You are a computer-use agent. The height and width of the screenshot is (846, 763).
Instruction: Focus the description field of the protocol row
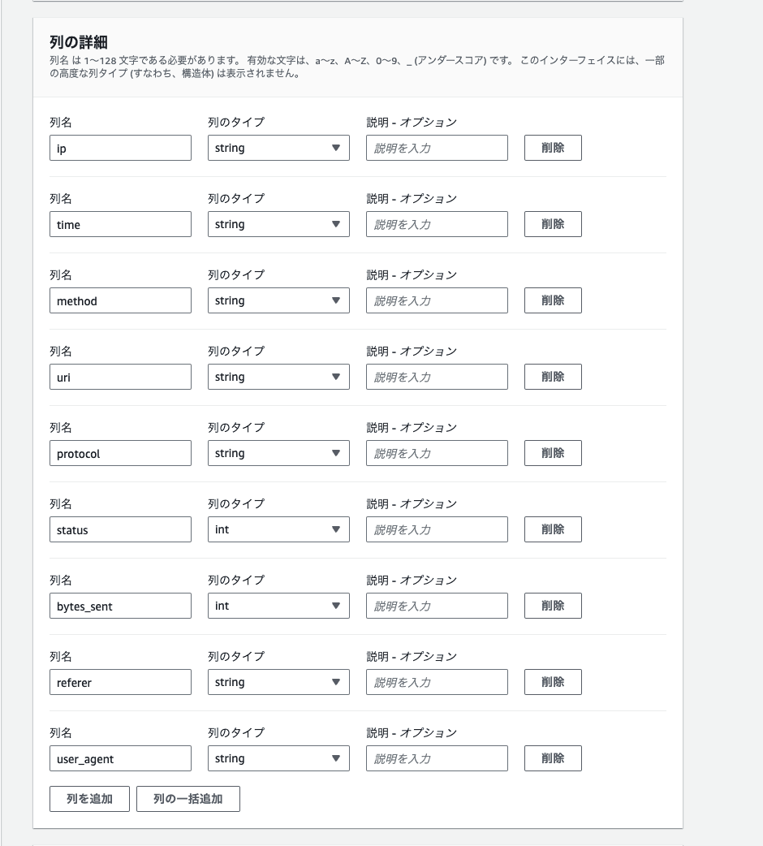tap(436, 453)
